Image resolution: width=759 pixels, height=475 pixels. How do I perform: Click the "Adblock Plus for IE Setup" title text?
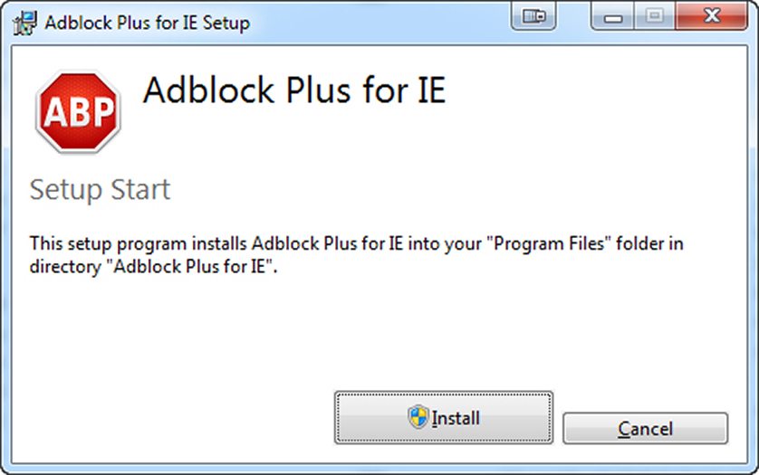[x=147, y=23]
